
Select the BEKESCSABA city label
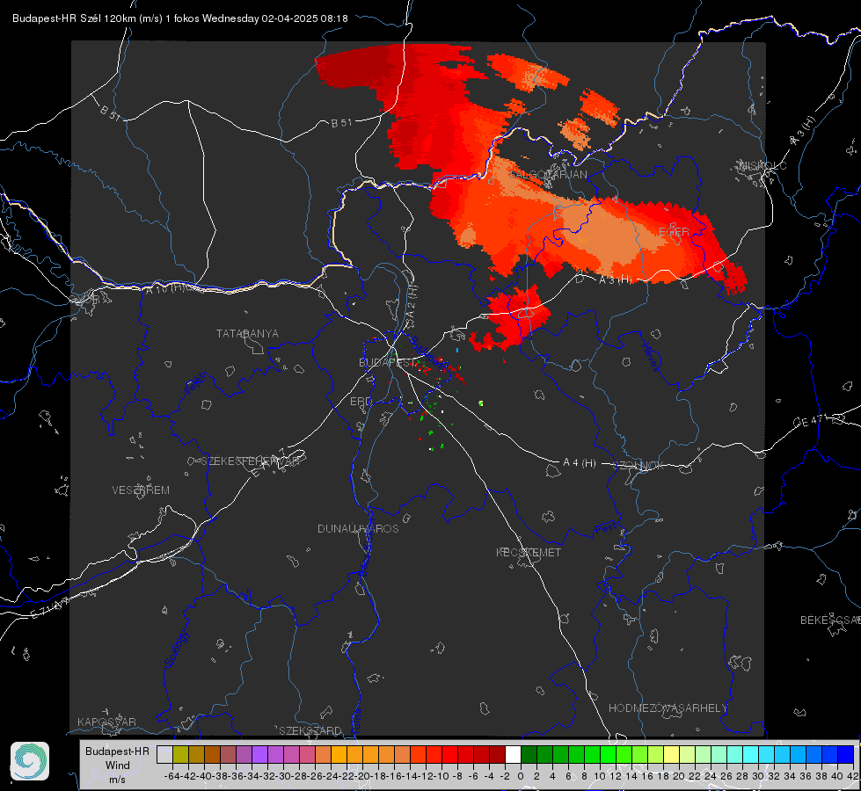(830, 620)
